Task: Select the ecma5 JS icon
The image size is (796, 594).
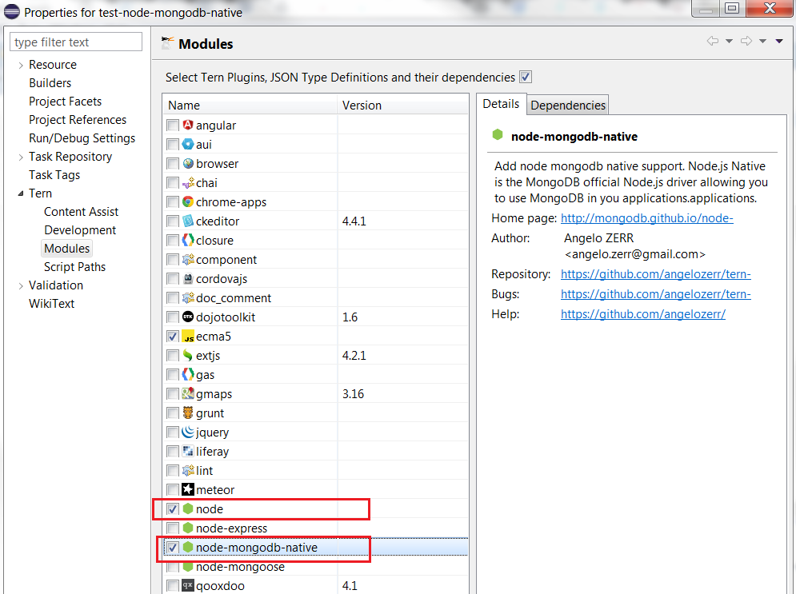Action: click(x=190, y=336)
